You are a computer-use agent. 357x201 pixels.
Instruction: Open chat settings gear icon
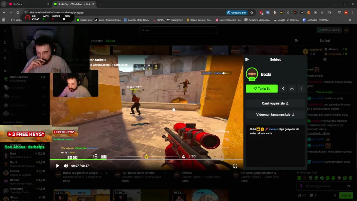[x=335, y=195]
